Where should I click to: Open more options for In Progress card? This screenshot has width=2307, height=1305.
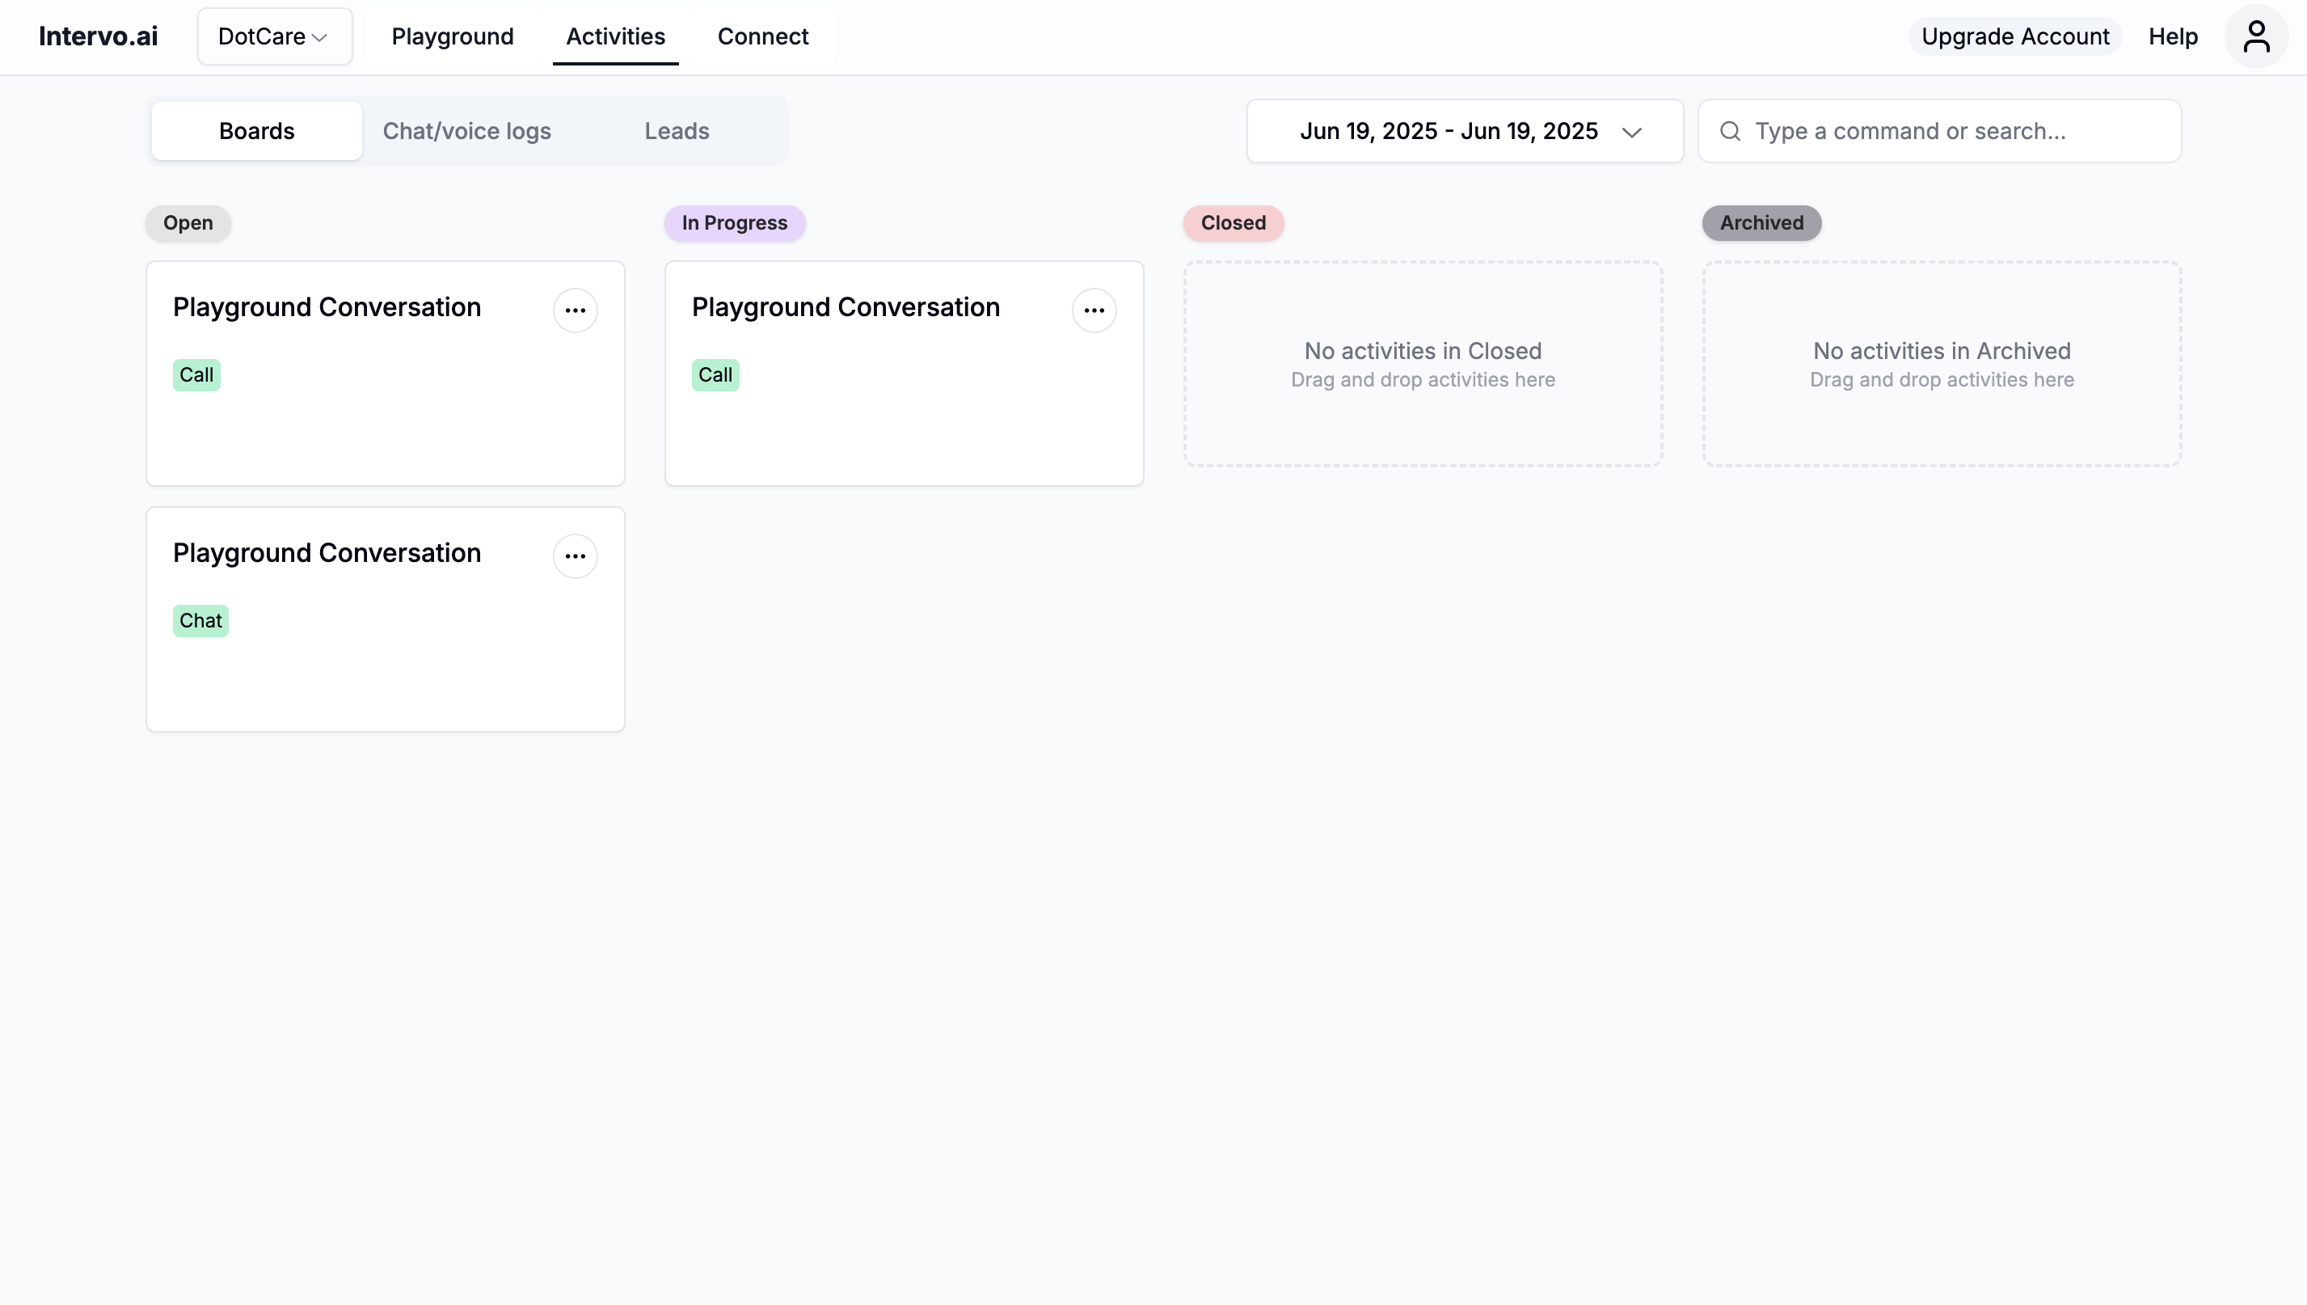coord(1094,310)
